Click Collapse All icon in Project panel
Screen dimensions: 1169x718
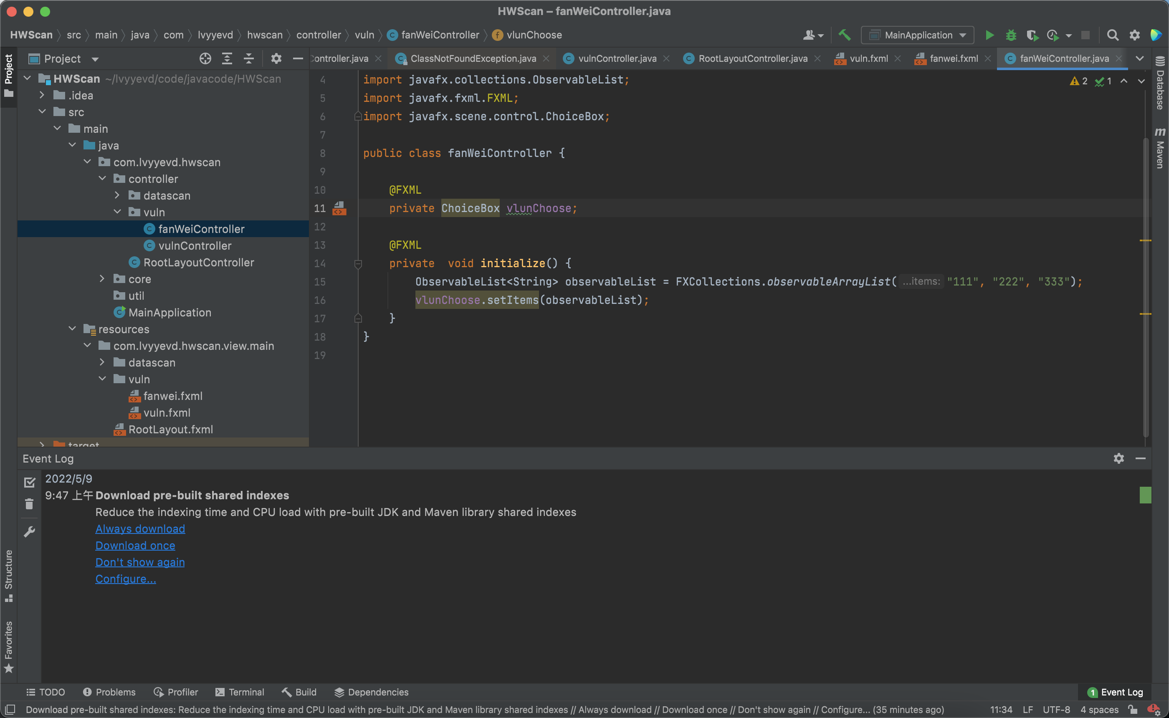pyautogui.click(x=249, y=58)
